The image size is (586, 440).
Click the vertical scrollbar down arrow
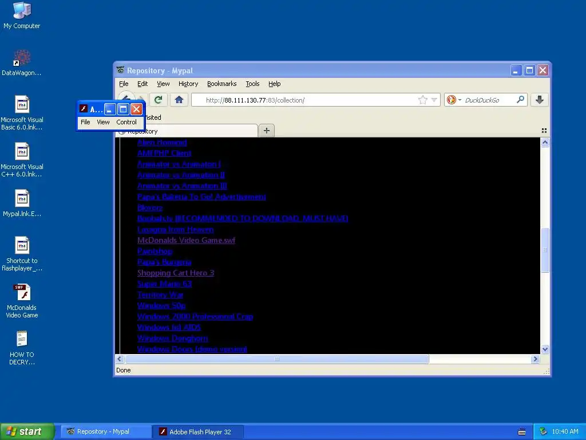click(x=545, y=349)
